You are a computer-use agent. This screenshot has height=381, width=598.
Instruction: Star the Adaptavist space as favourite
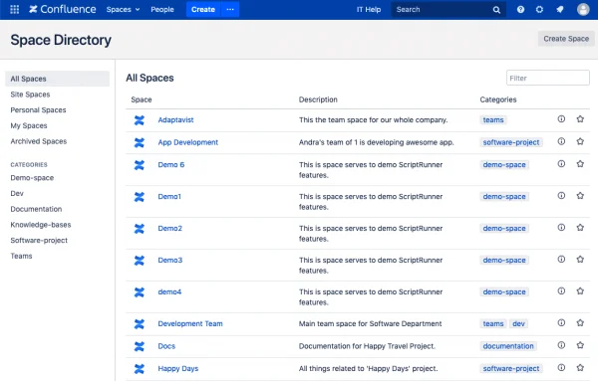coord(580,119)
